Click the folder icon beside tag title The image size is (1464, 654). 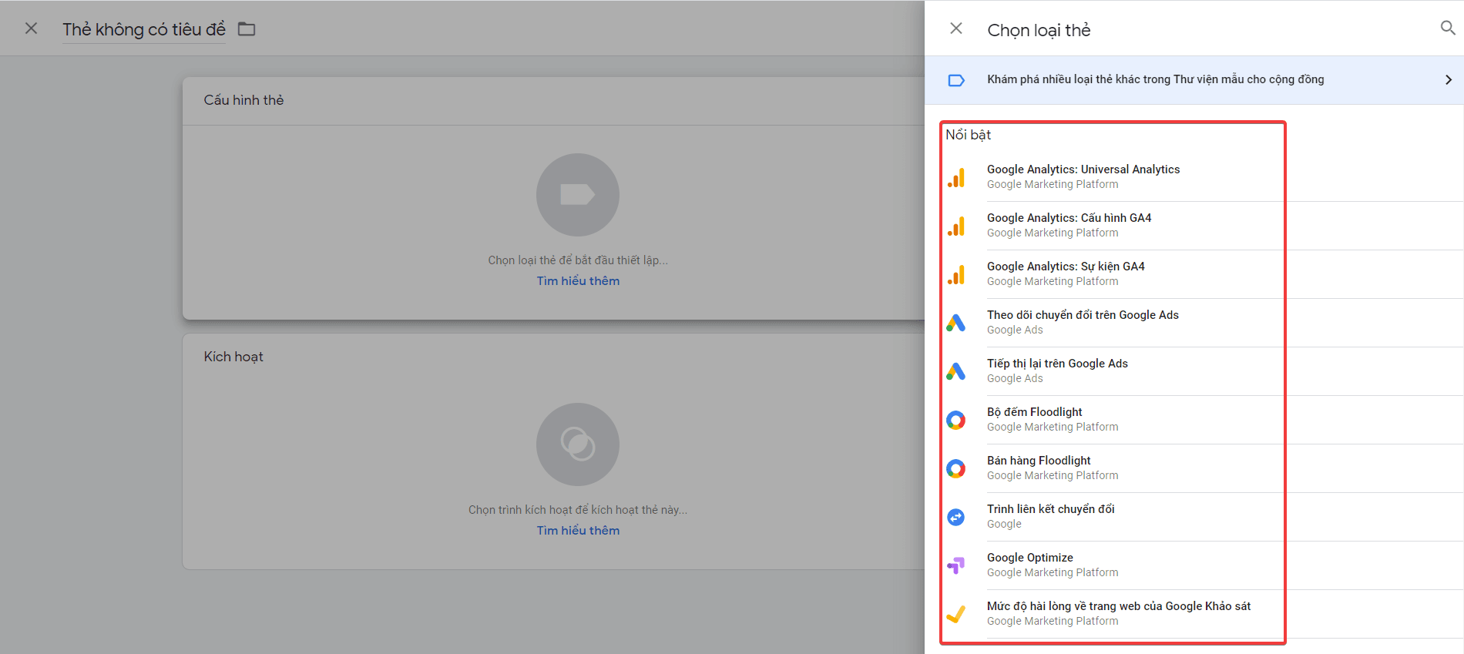click(x=247, y=29)
